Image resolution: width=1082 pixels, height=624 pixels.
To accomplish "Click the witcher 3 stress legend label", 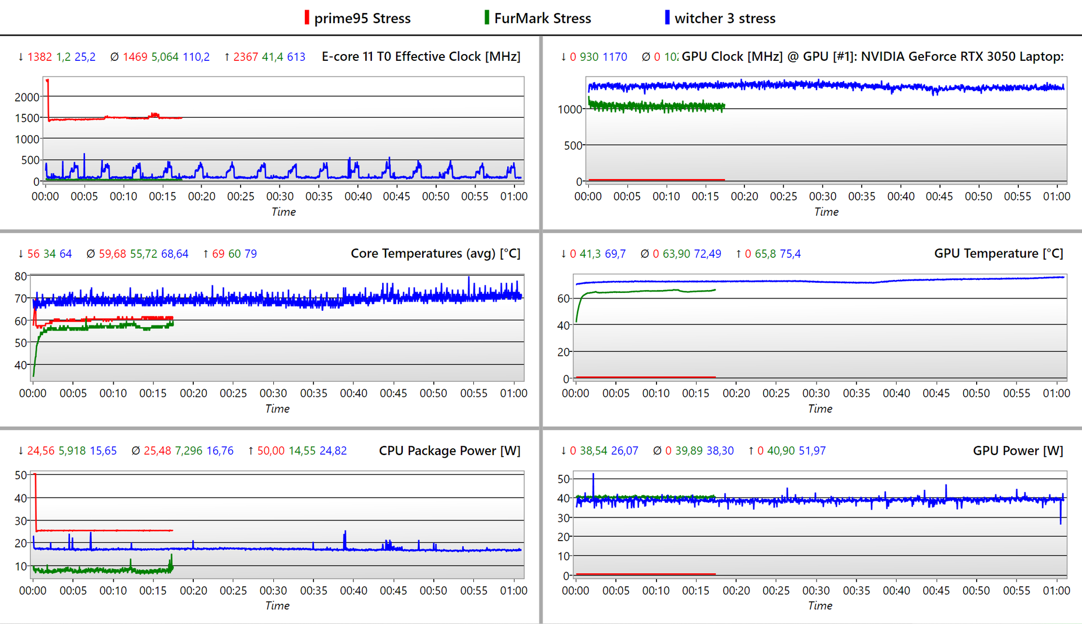I will 725,19.
